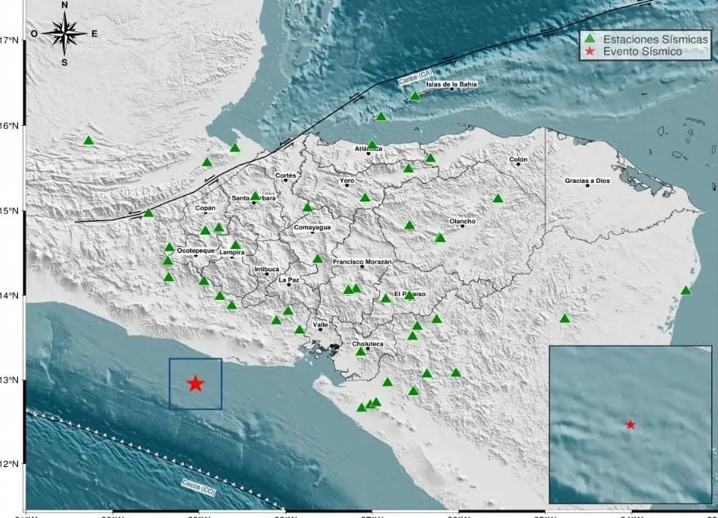Click the Francisco Morazán department label
Image resolution: width=718 pixels, height=518 pixels.
coord(362,262)
